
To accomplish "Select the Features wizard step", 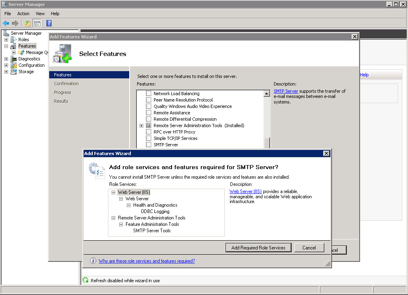I will [89, 75].
